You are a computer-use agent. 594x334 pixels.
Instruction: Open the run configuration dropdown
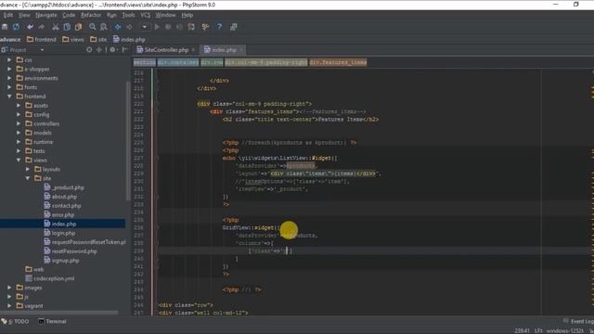point(145,27)
